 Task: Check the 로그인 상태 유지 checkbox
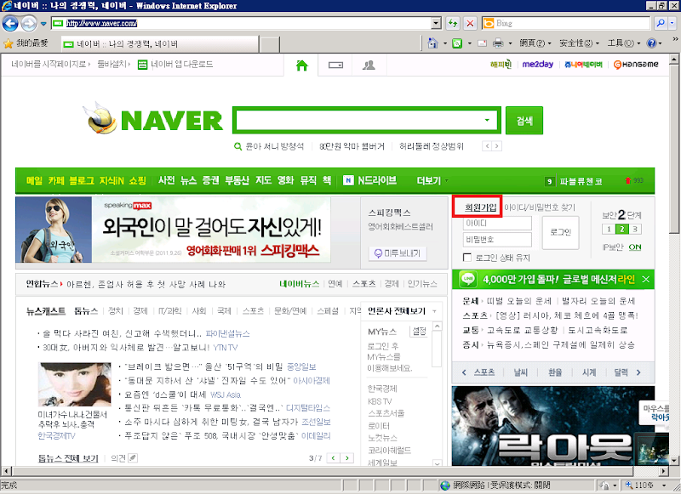(x=467, y=258)
